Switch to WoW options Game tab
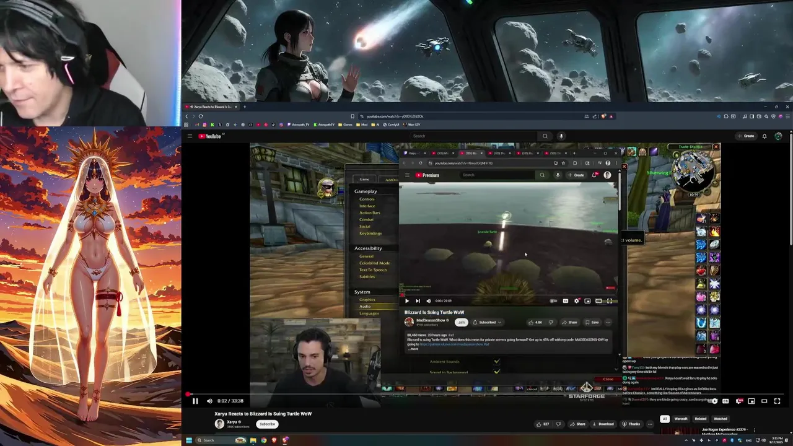Image resolution: width=793 pixels, height=446 pixels. (x=364, y=179)
